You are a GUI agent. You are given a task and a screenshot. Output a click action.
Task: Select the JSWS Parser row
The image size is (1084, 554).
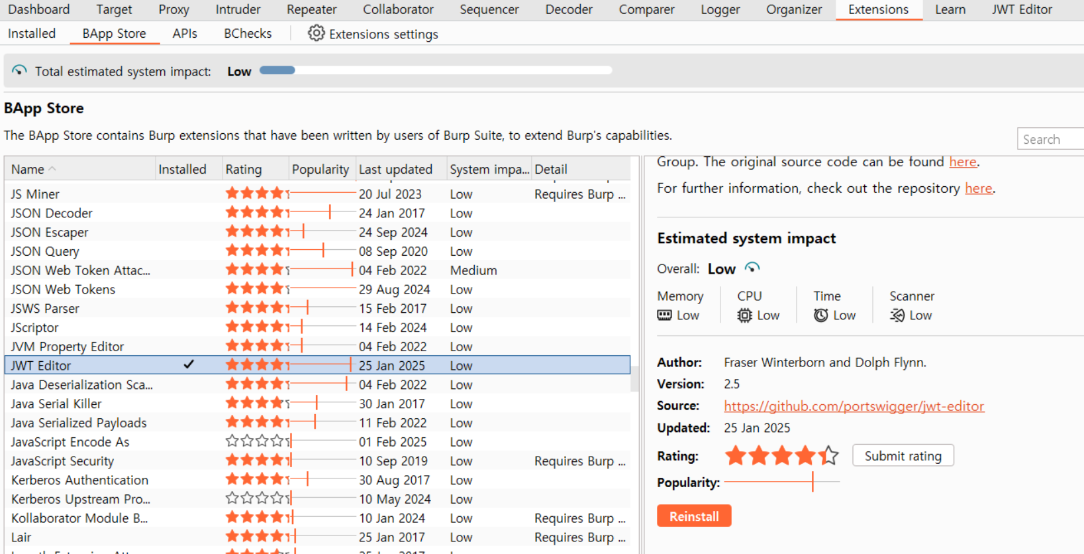[x=317, y=308]
